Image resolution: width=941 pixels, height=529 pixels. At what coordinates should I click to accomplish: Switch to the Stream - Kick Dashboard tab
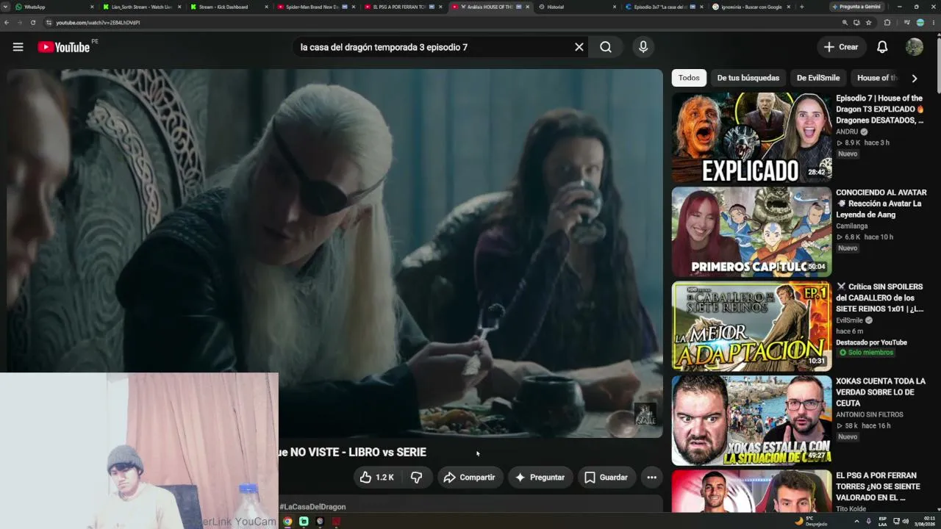(229, 7)
